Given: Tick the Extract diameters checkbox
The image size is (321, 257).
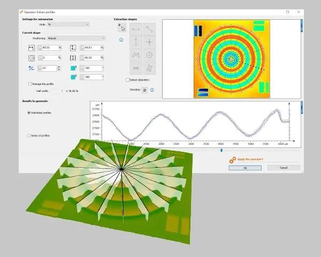Looking at the screenshot, I should tap(127, 80).
